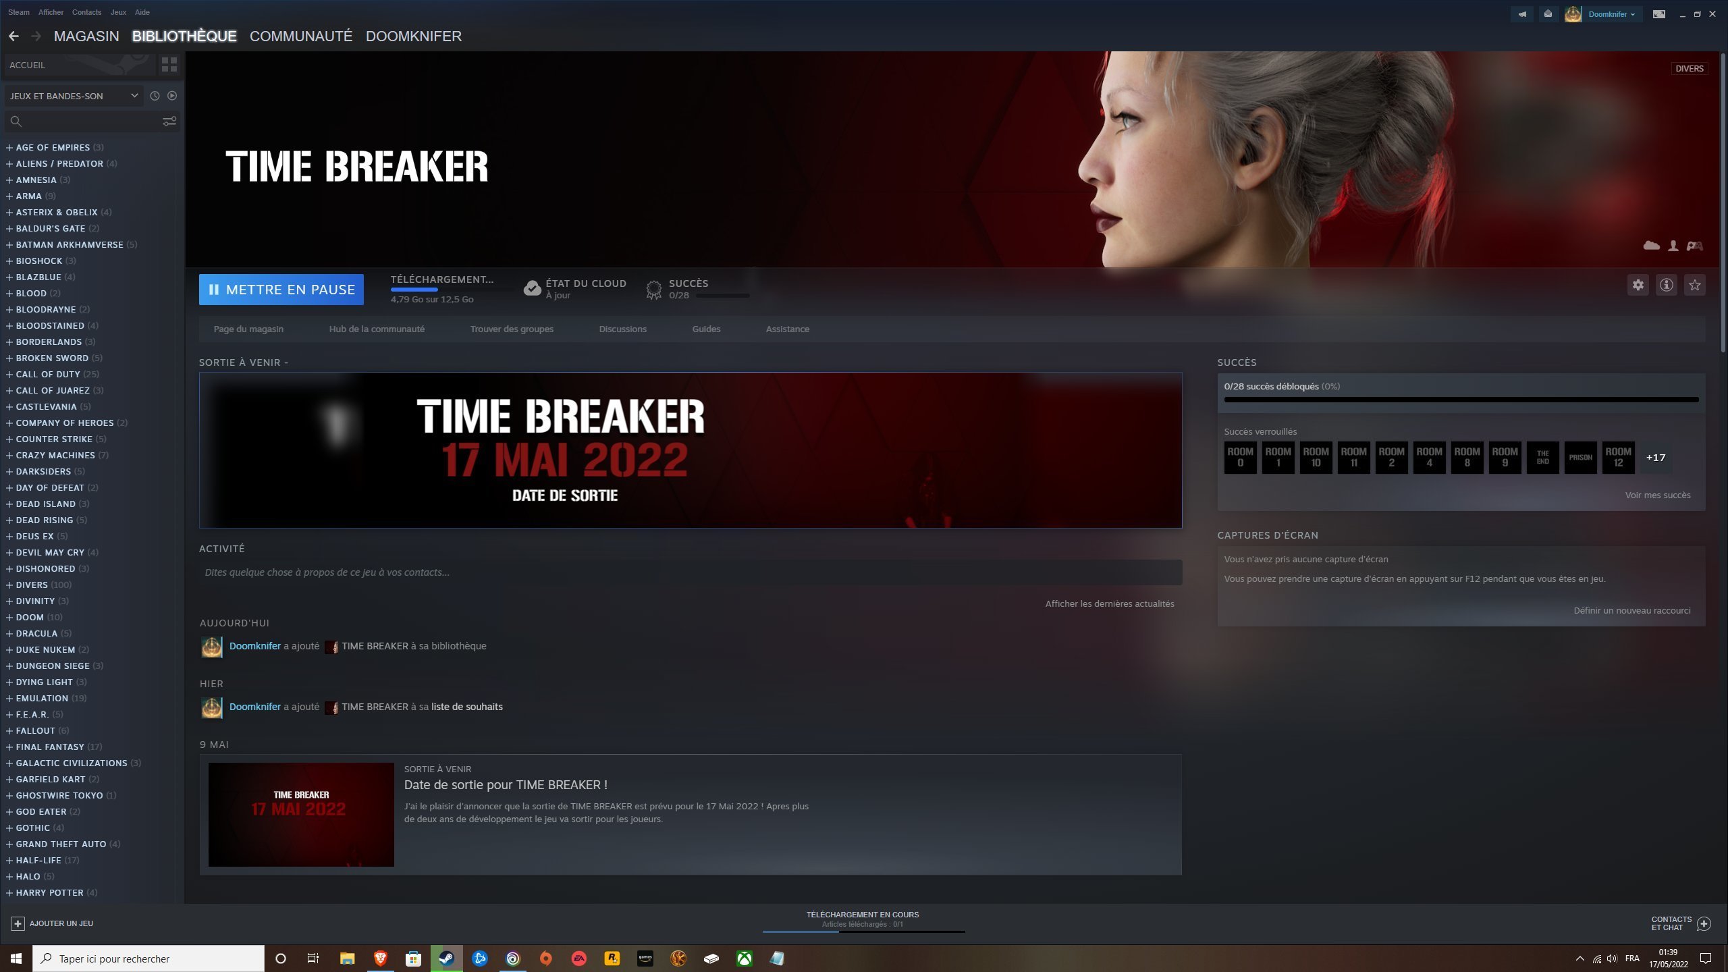Open advanced filters icon beside search
The height and width of the screenshot is (972, 1728).
coord(169,122)
